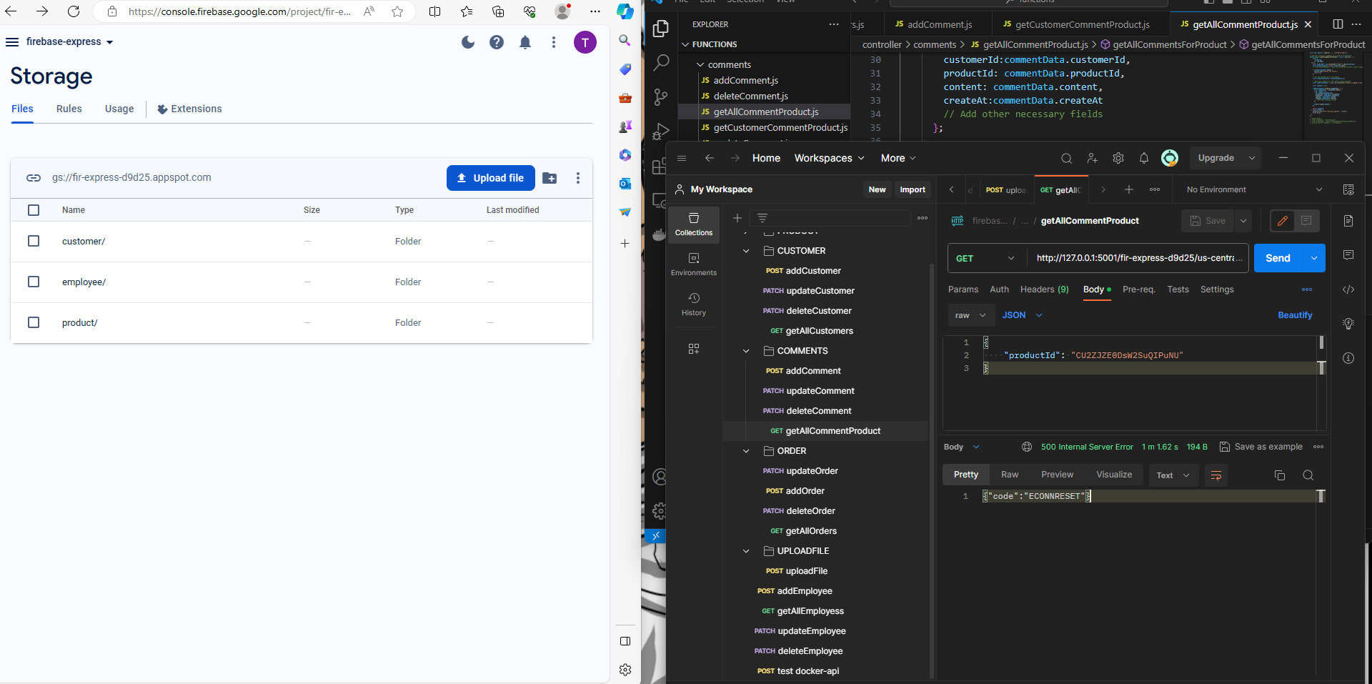Open the Headers (9) tab
The image size is (1372, 684).
[1044, 289]
